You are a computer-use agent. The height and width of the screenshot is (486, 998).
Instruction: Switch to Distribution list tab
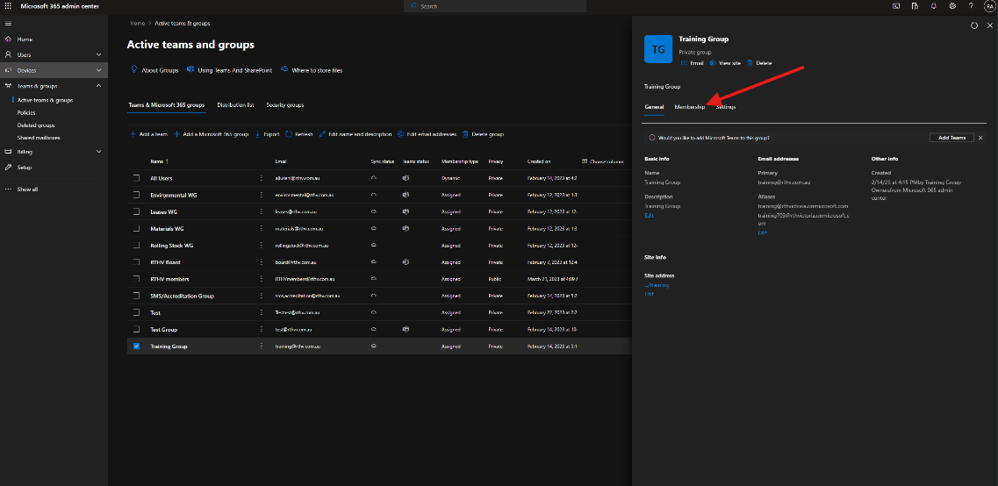point(235,105)
